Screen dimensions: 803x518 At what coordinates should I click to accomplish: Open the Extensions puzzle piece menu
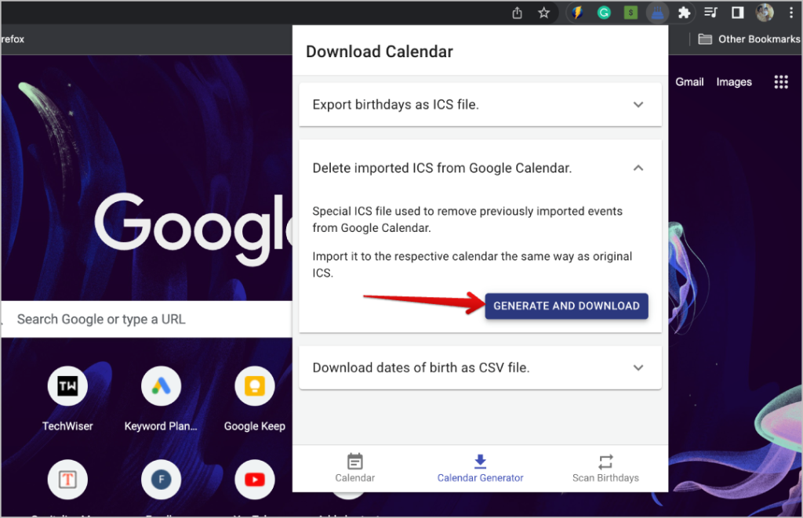click(684, 13)
